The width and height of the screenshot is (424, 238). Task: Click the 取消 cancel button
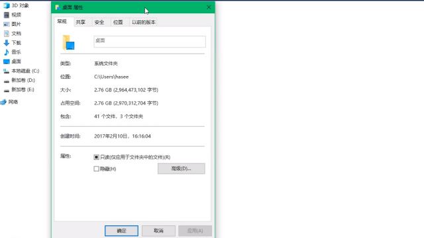pyautogui.click(x=158, y=231)
